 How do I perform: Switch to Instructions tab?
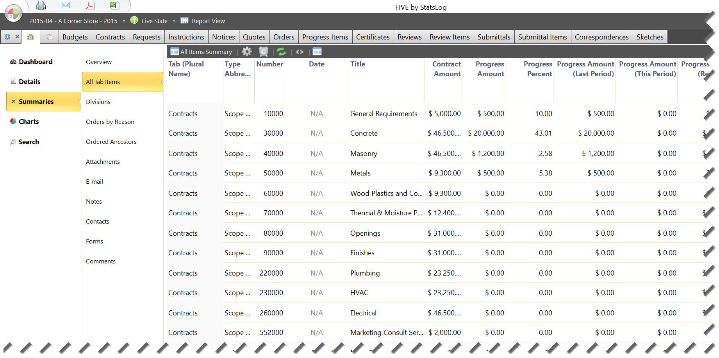coord(186,37)
